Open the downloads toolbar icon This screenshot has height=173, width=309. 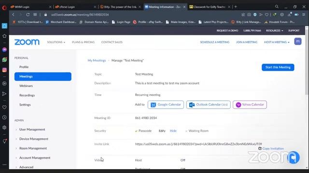point(289,14)
